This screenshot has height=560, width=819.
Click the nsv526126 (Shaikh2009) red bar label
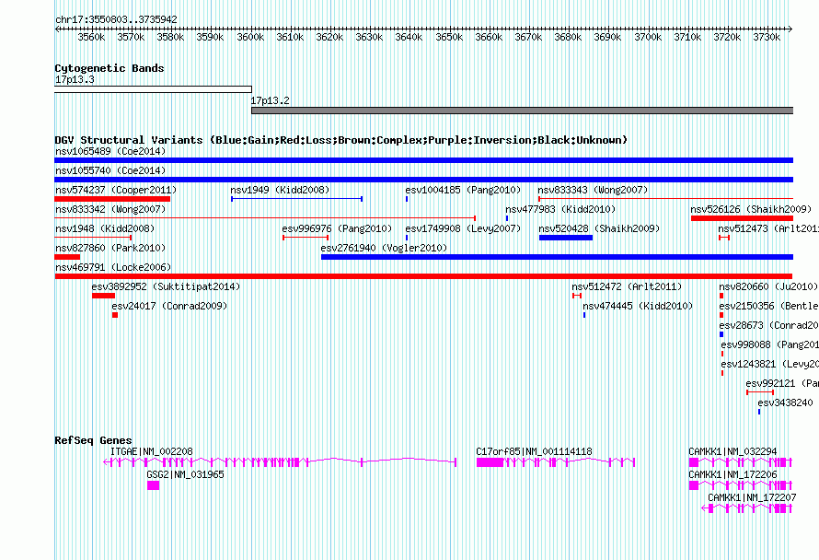(751, 209)
